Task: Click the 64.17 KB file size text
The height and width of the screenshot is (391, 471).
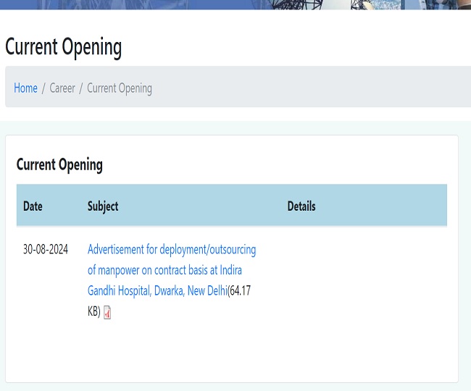Action: (239, 292)
